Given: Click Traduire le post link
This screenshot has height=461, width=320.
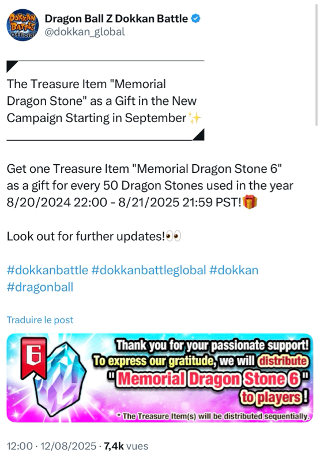Looking at the screenshot, I should click(x=40, y=320).
